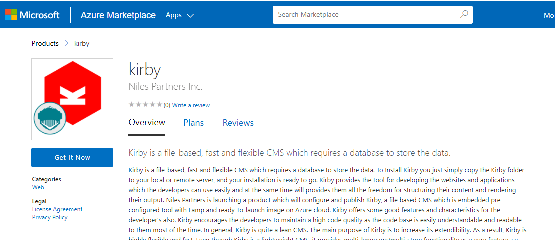Open the Reviews tab
The height and width of the screenshot is (240, 555).
pyautogui.click(x=238, y=123)
